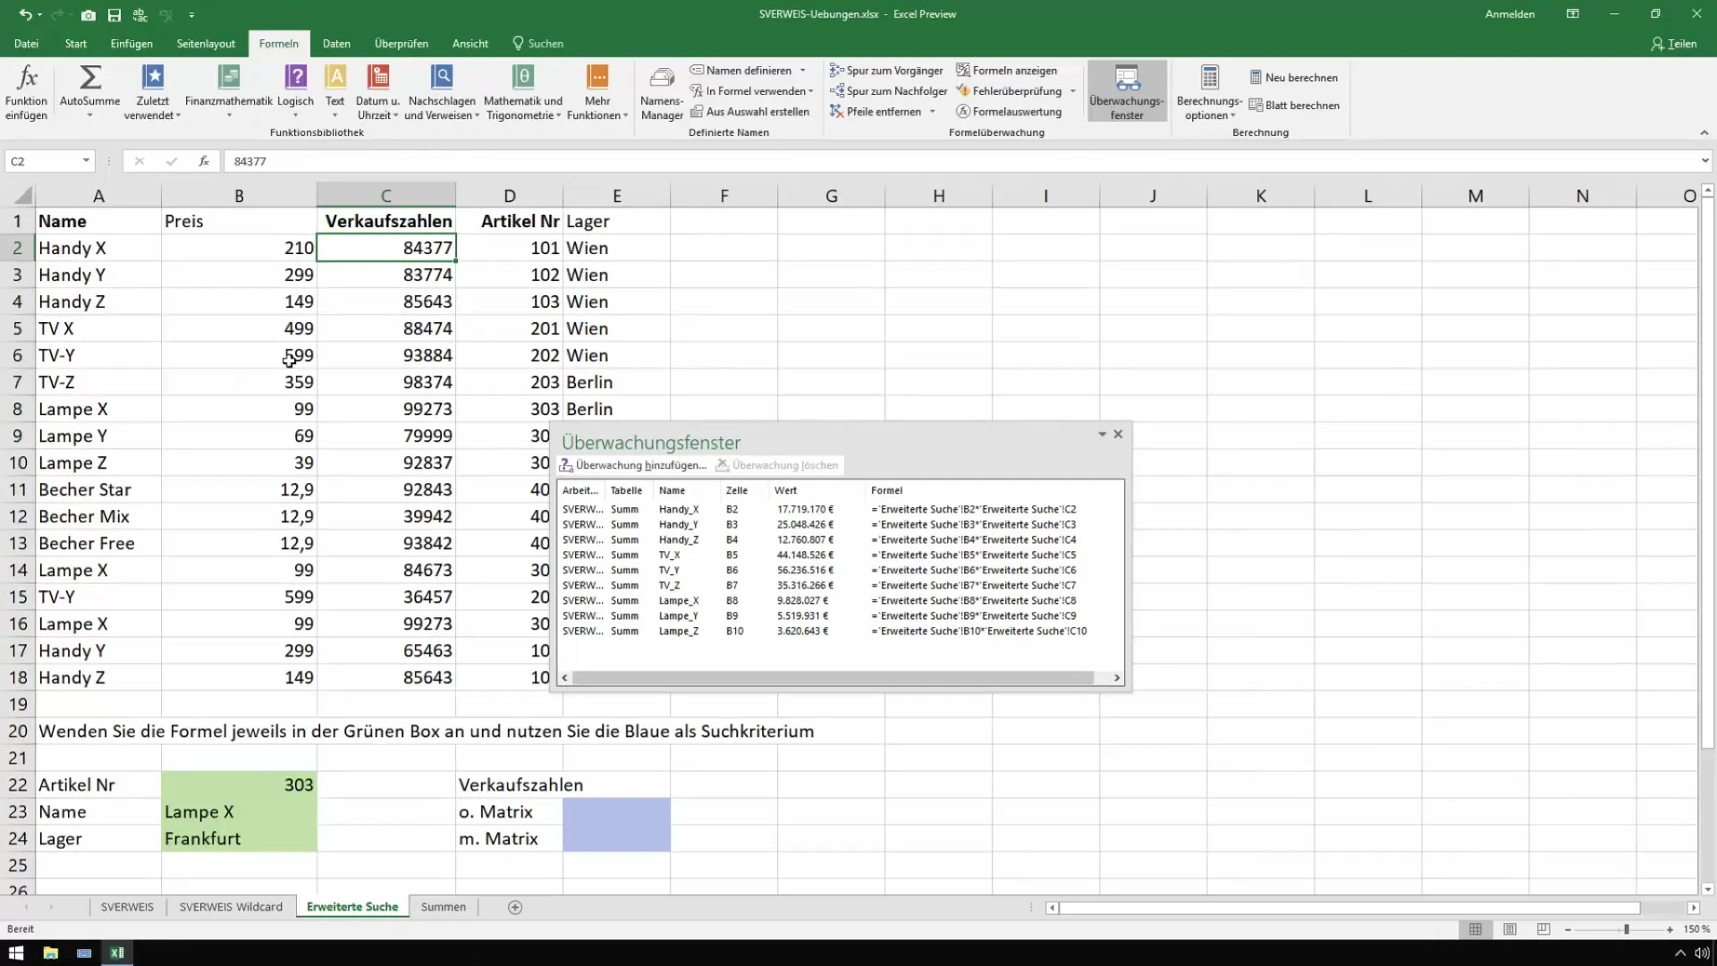
Task: Open the Datei tab
Action: point(26,44)
